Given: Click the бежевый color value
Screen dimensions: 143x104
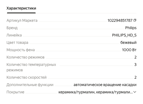Looking at the screenshot, I should pyautogui.click(x=128, y=42).
